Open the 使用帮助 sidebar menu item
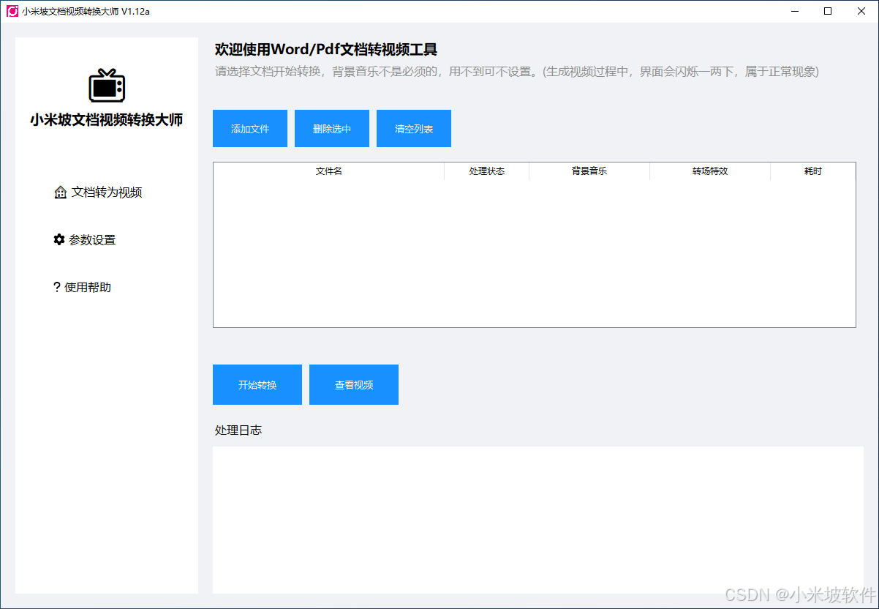The height and width of the screenshot is (609, 879). 82,287
